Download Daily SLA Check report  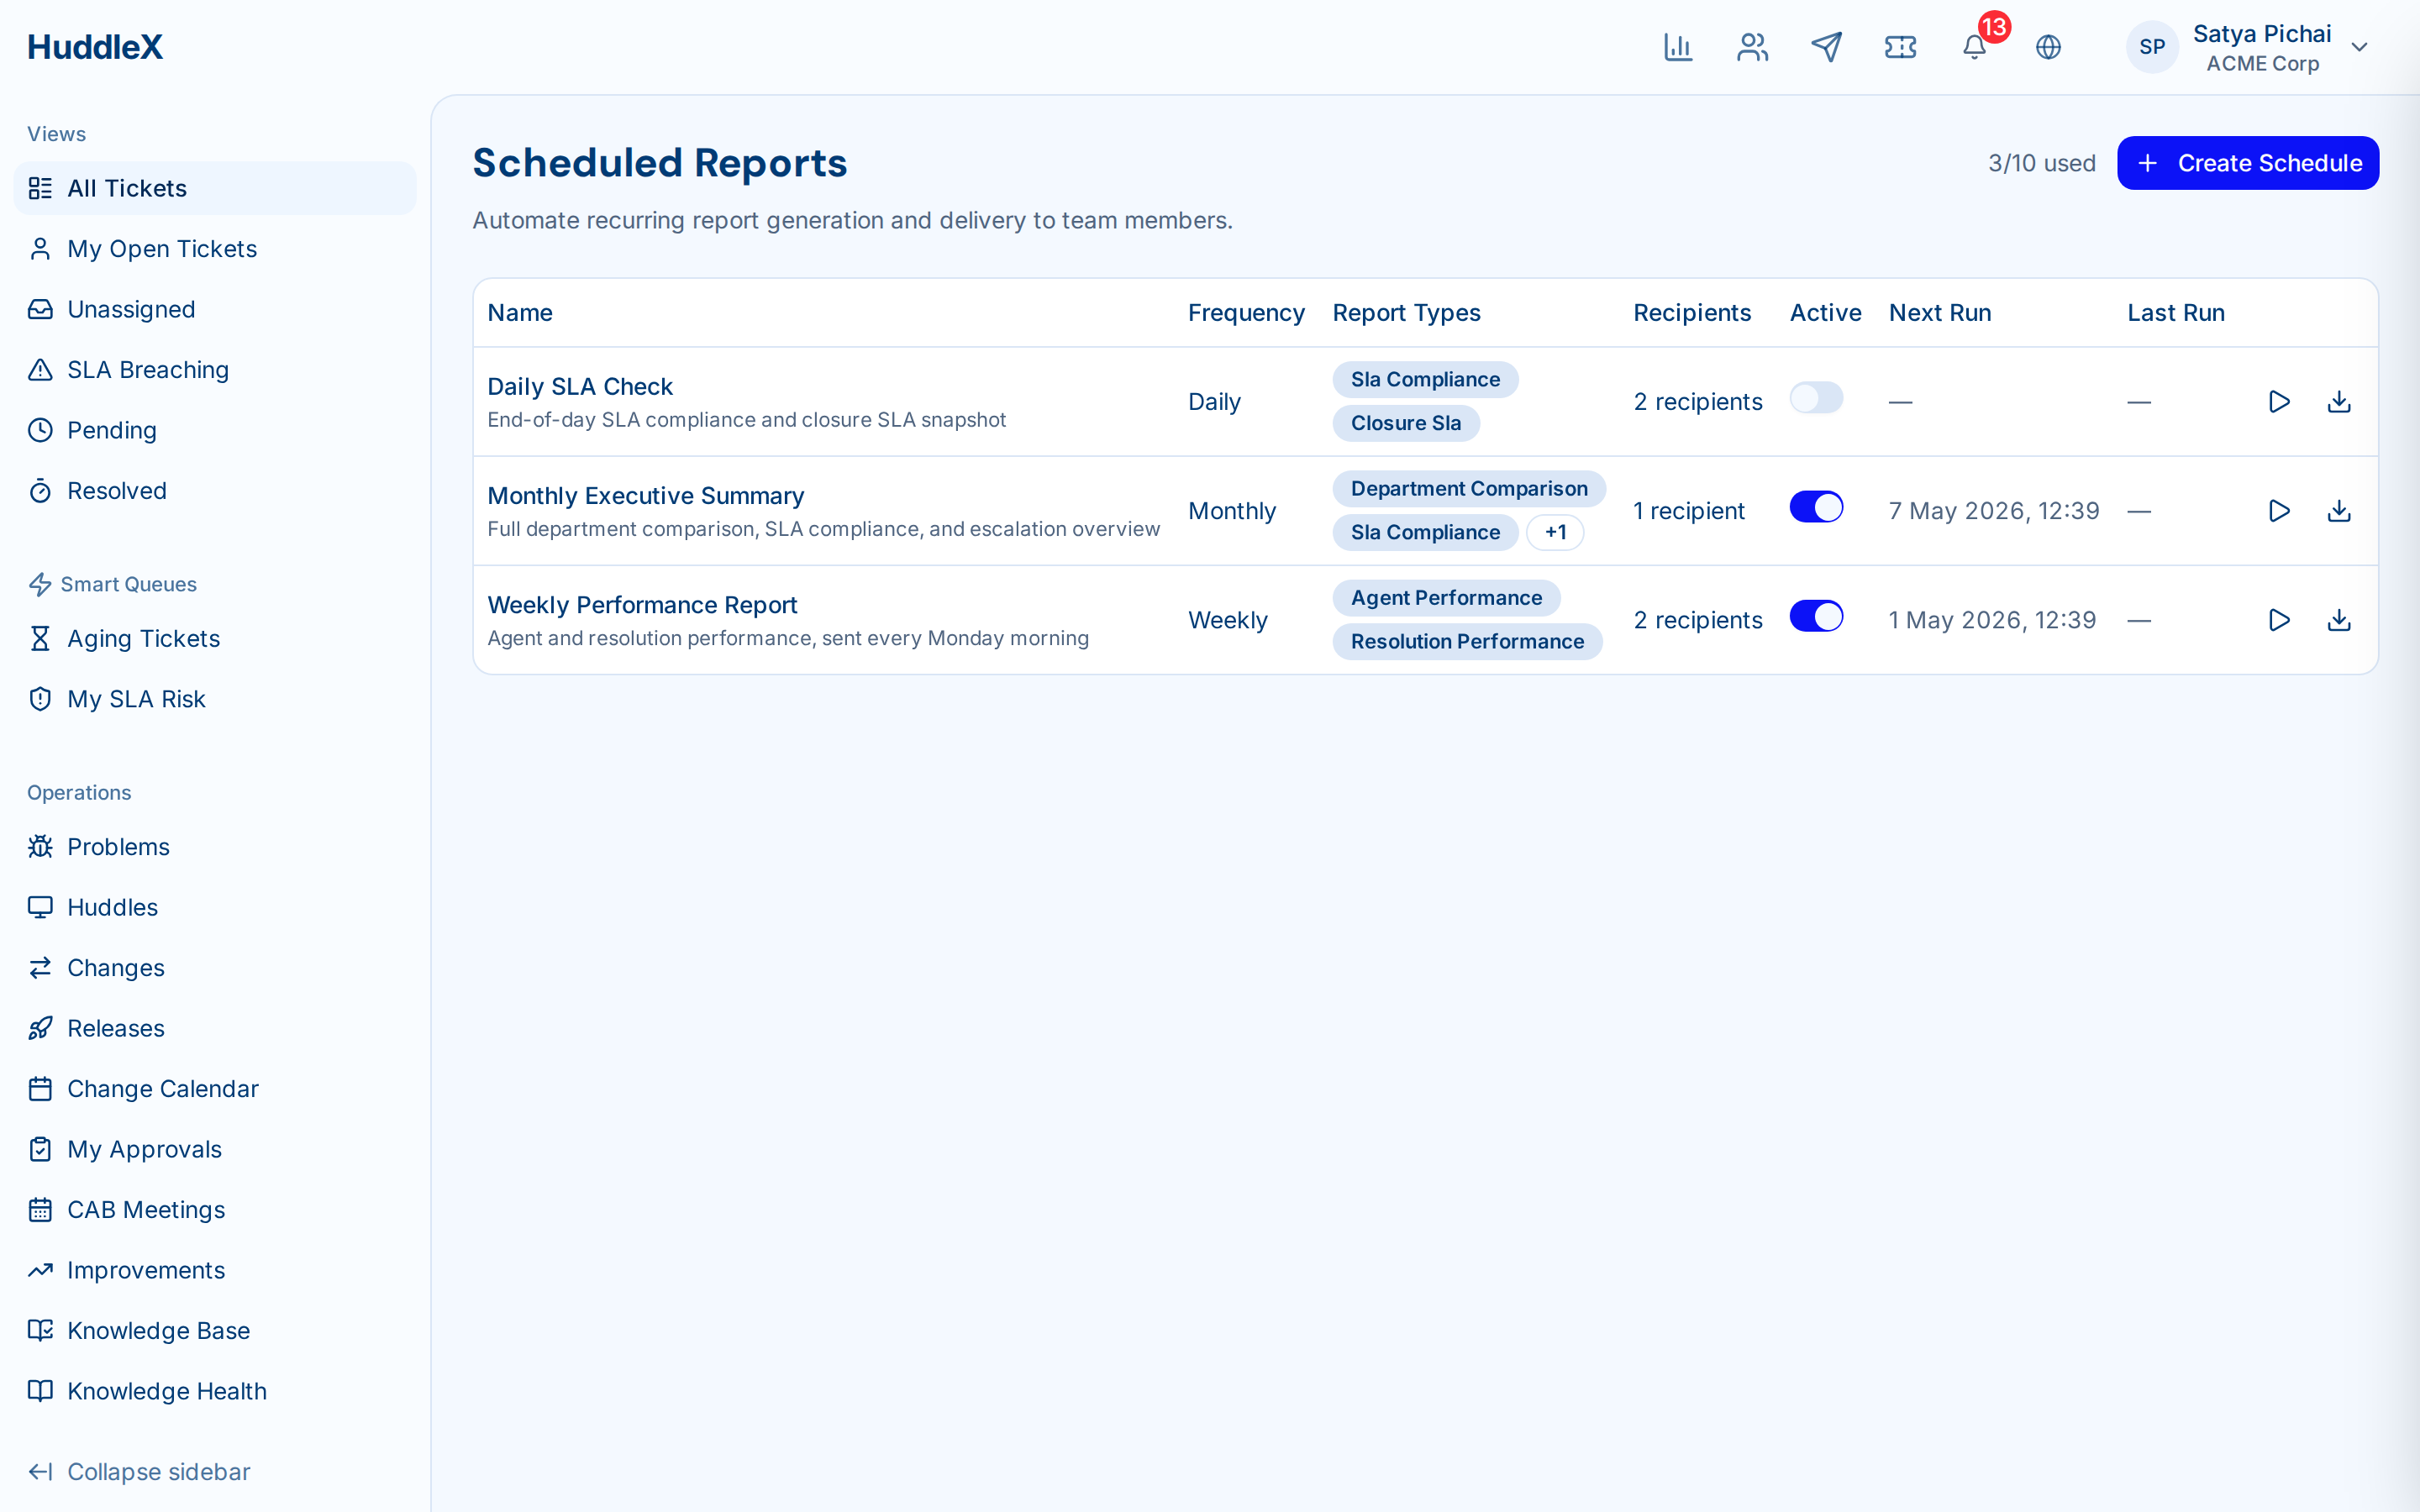pyautogui.click(x=2339, y=402)
